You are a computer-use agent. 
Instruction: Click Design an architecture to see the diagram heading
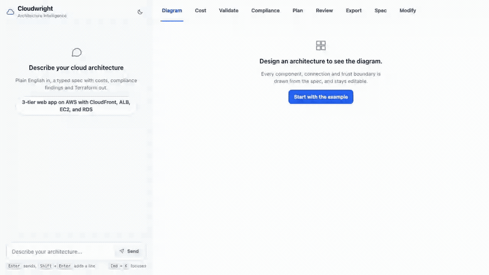point(321,61)
